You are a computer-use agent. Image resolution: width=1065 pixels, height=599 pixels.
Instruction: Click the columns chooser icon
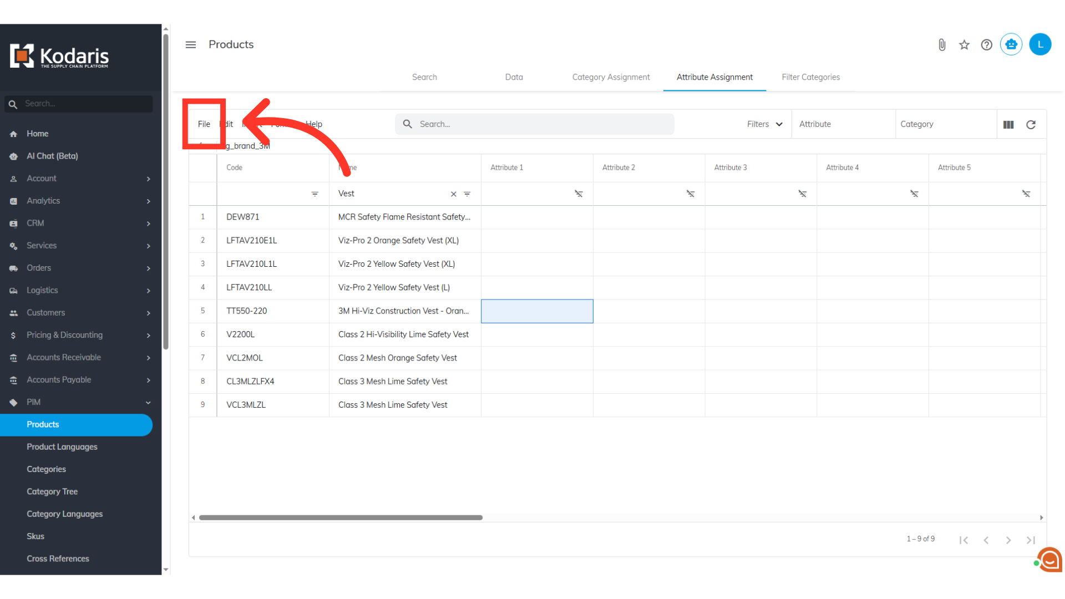pyautogui.click(x=1008, y=125)
